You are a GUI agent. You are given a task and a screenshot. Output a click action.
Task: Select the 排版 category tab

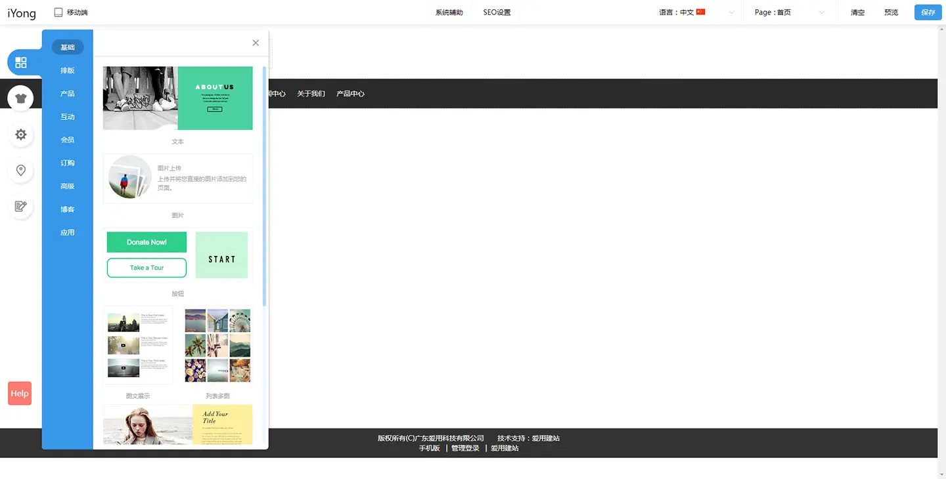68,71
